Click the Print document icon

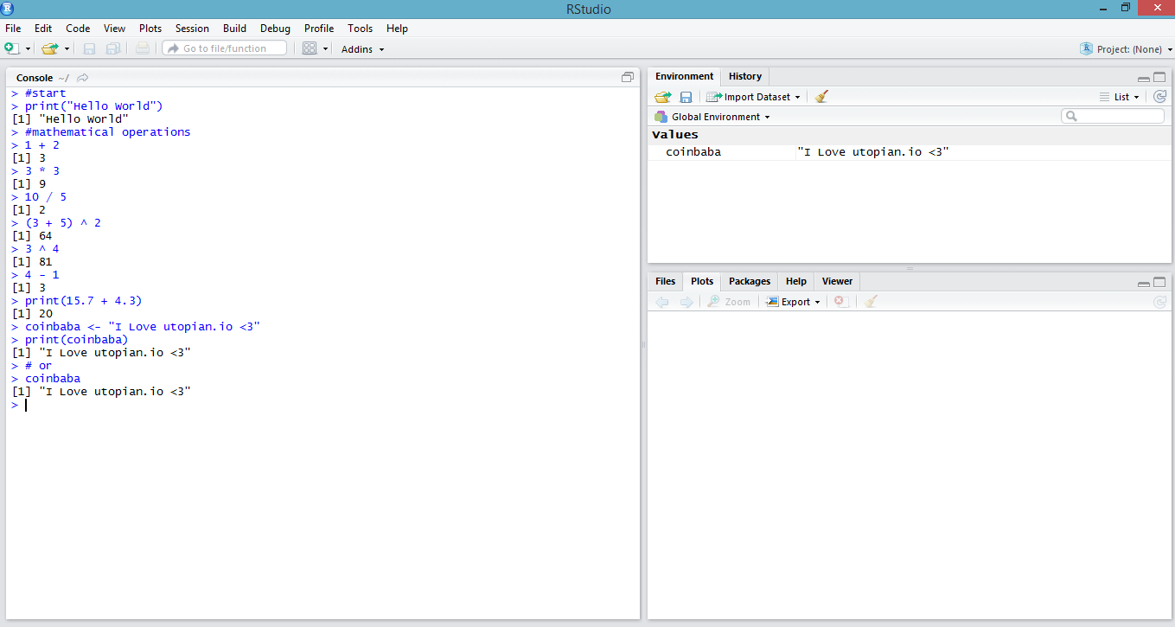(143, 48)
